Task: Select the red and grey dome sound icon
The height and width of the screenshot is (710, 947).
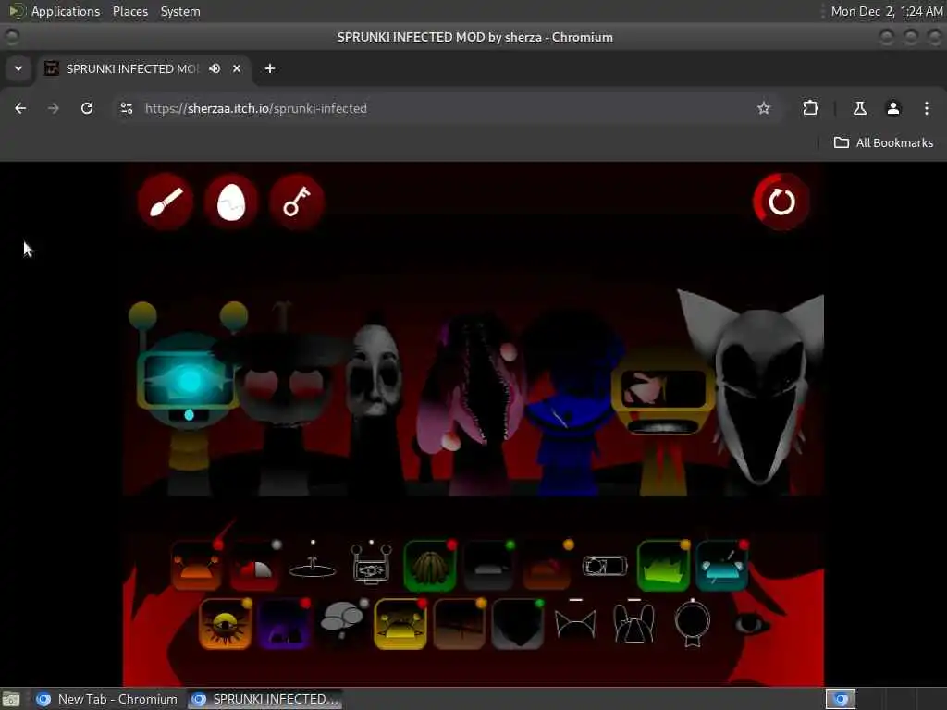Action: coord(254,566)
